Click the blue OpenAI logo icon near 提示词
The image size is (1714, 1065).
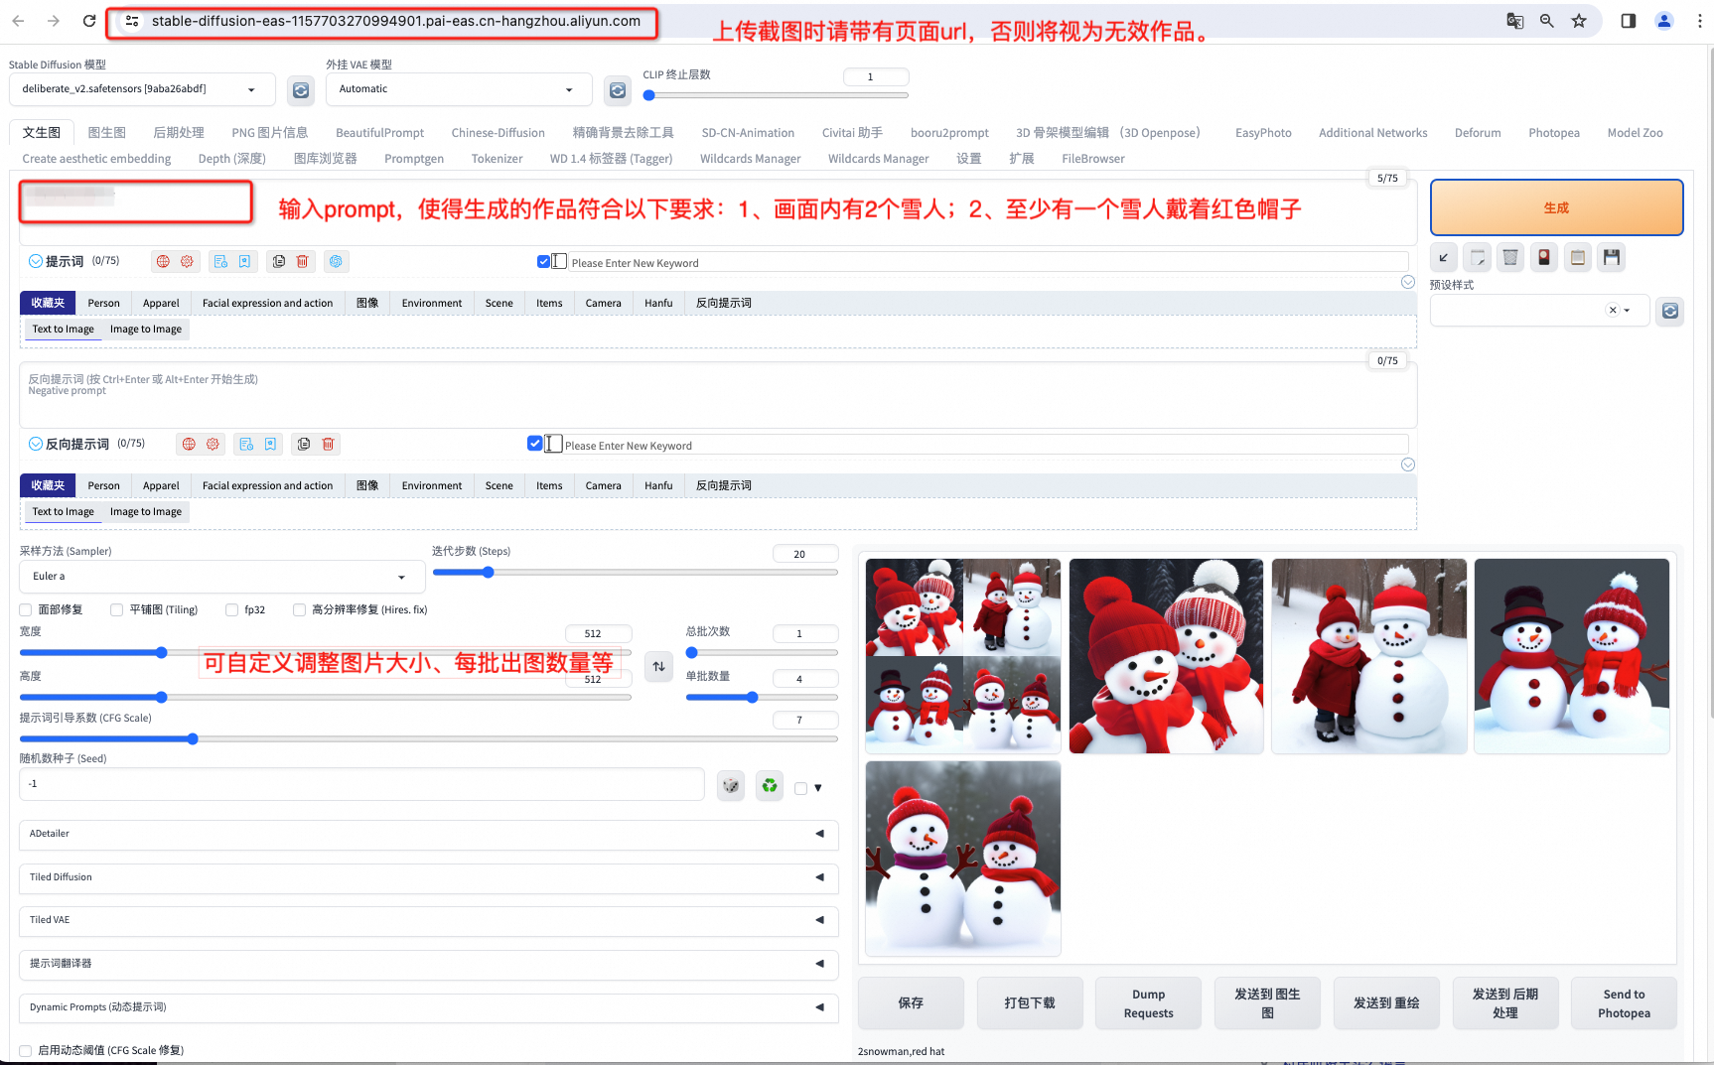336,261
